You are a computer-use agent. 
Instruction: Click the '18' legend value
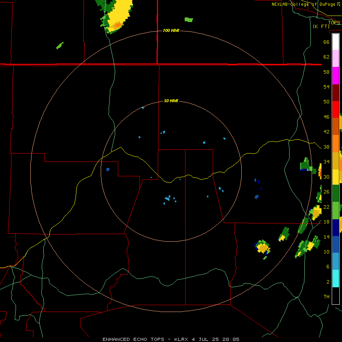326,222
